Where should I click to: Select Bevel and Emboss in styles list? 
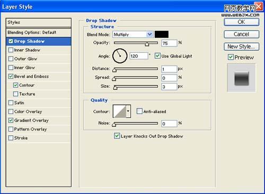tap(31, 77)
